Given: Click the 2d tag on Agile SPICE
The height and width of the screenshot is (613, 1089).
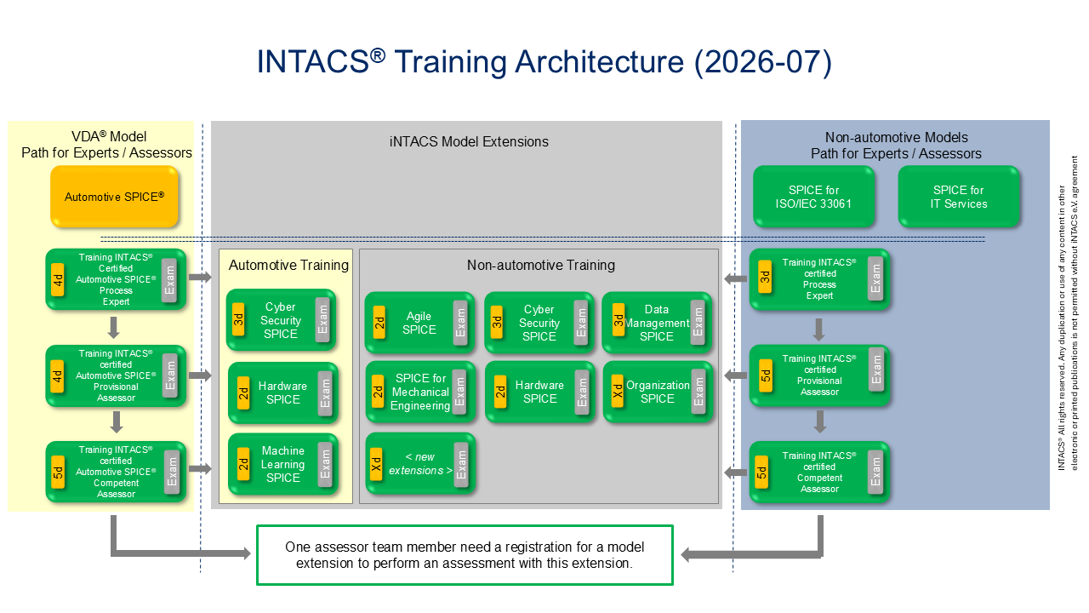Looking at the screenshot, I should pos(378,323).
